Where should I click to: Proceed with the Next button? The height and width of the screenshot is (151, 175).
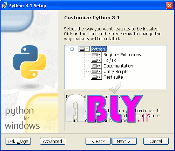124,141
